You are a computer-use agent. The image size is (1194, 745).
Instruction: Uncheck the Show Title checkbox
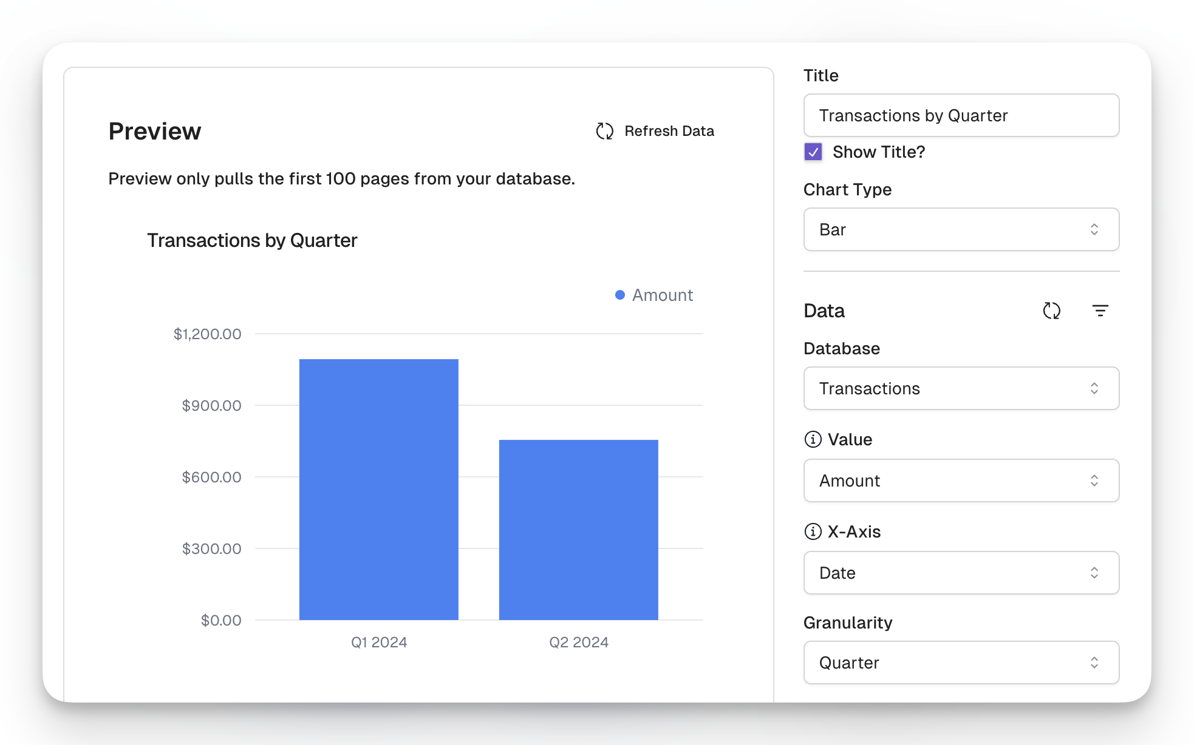click(813, 152)
